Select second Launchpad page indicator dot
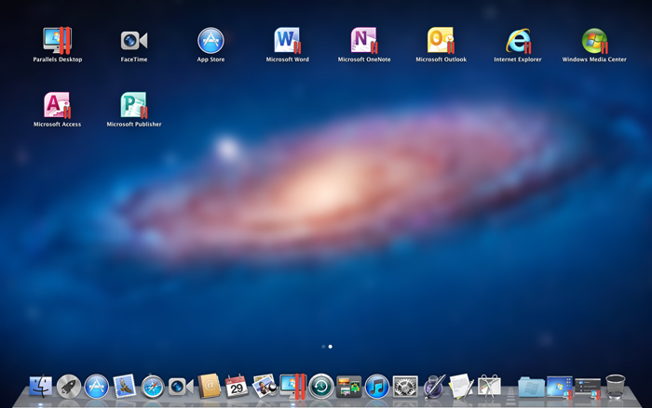Image resolution: width=652 pixels, height=408 pixels. pyautogui.click(x=330, y=346)
